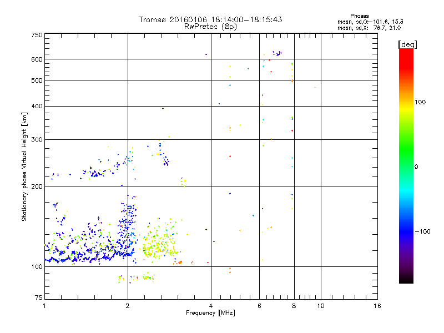The image size is (444, 333).
Task: Click the y-axis '100' tick label
Action: pos(37,266)
